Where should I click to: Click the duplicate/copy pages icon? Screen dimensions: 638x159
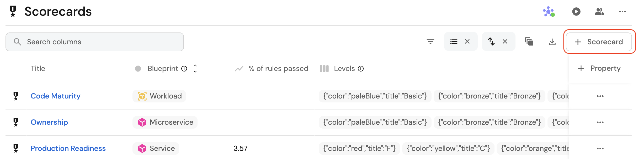tap(529, 41)
